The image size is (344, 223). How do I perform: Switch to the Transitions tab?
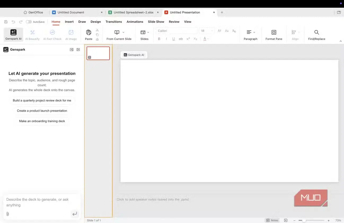click(114, 22)
